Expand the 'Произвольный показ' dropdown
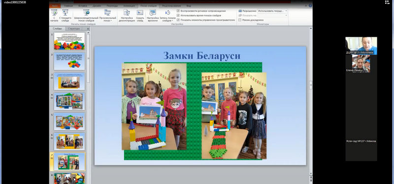 pos(107,16)
